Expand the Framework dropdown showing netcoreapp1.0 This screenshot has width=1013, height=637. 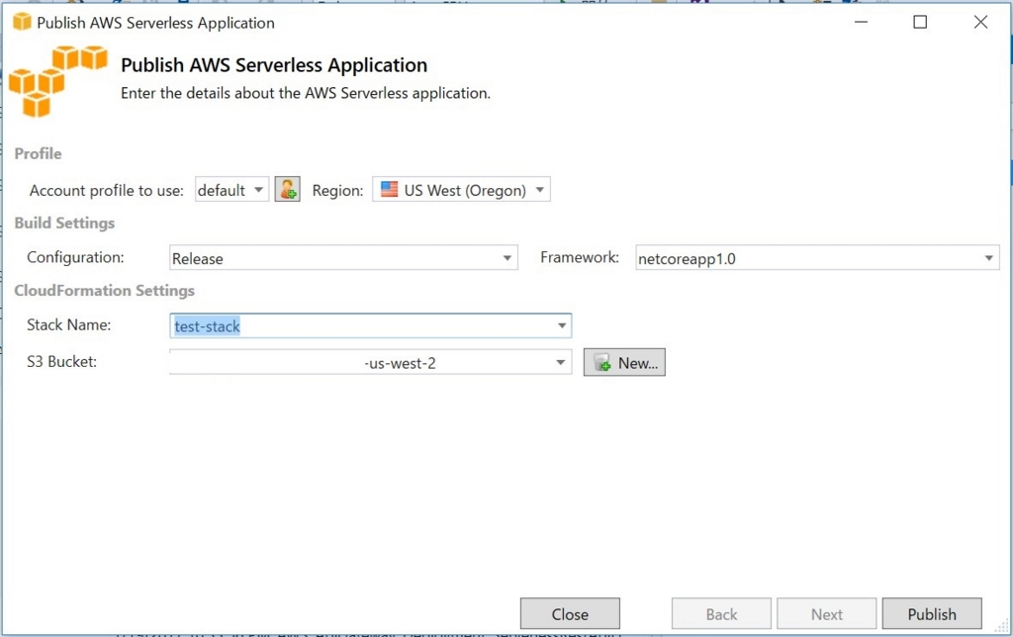817,258
